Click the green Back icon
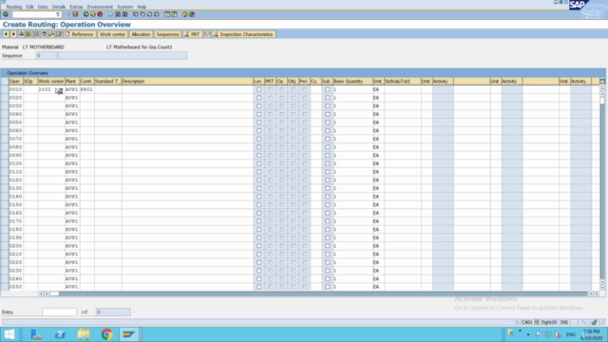The image size is (608, 342). tap(86, 14)
